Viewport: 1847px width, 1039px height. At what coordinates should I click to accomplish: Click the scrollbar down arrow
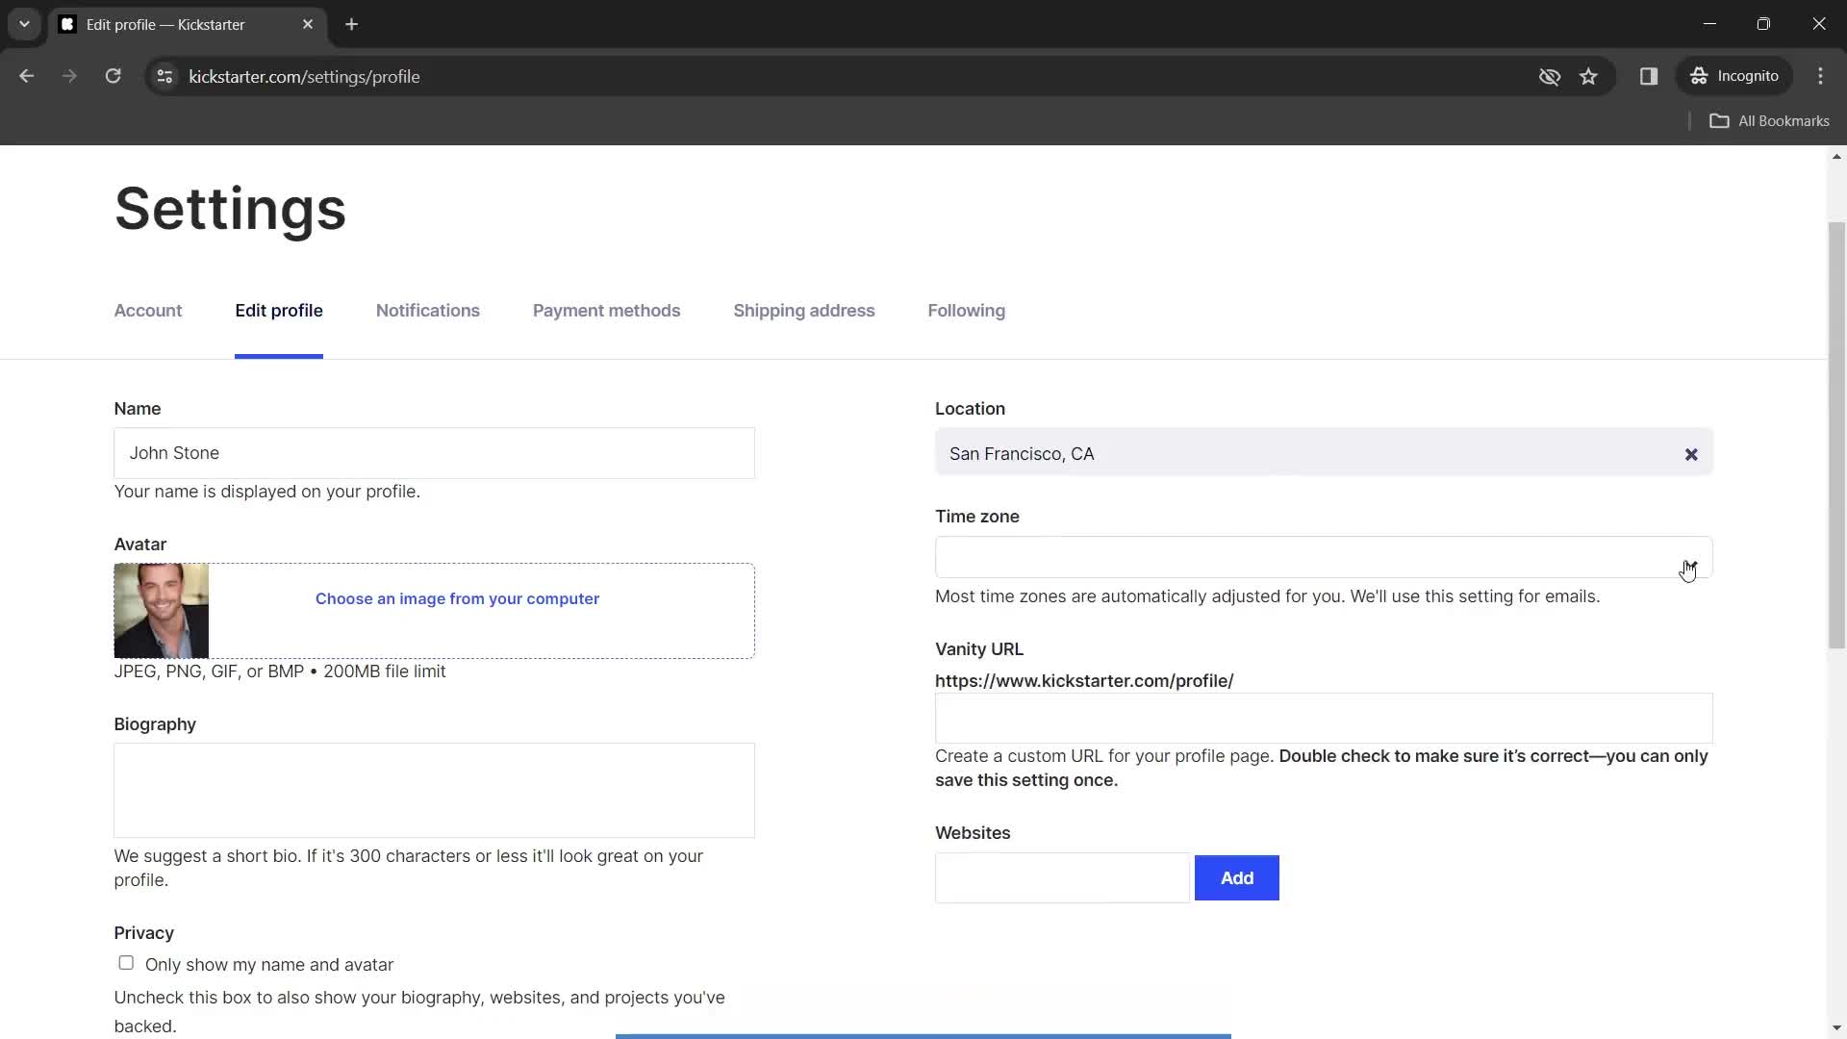pos(1836,1028)
